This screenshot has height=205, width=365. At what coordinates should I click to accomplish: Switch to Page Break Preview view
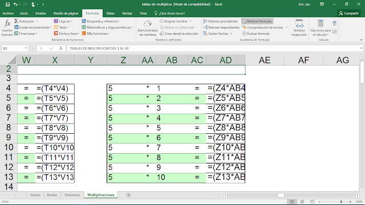click(x=312, y=202)
